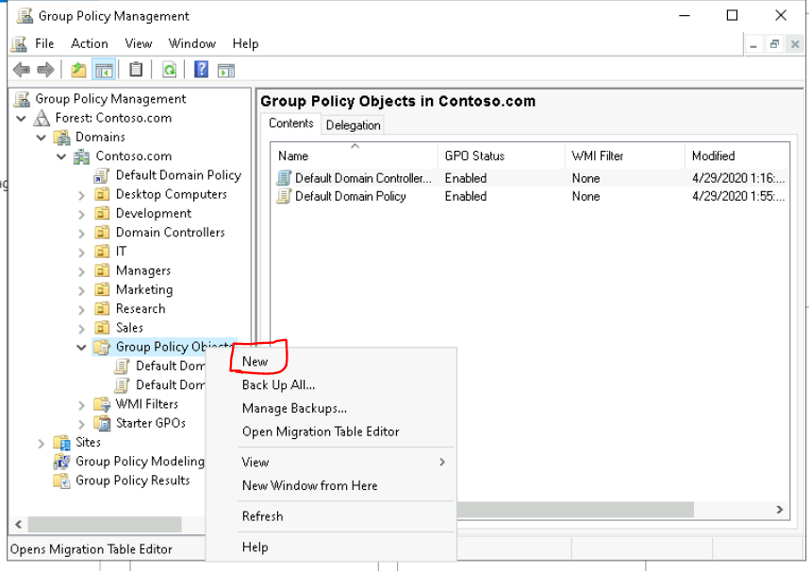Click the WMI Filters folder icon
This screenshot has height=571, width=809.
(102, 404)
